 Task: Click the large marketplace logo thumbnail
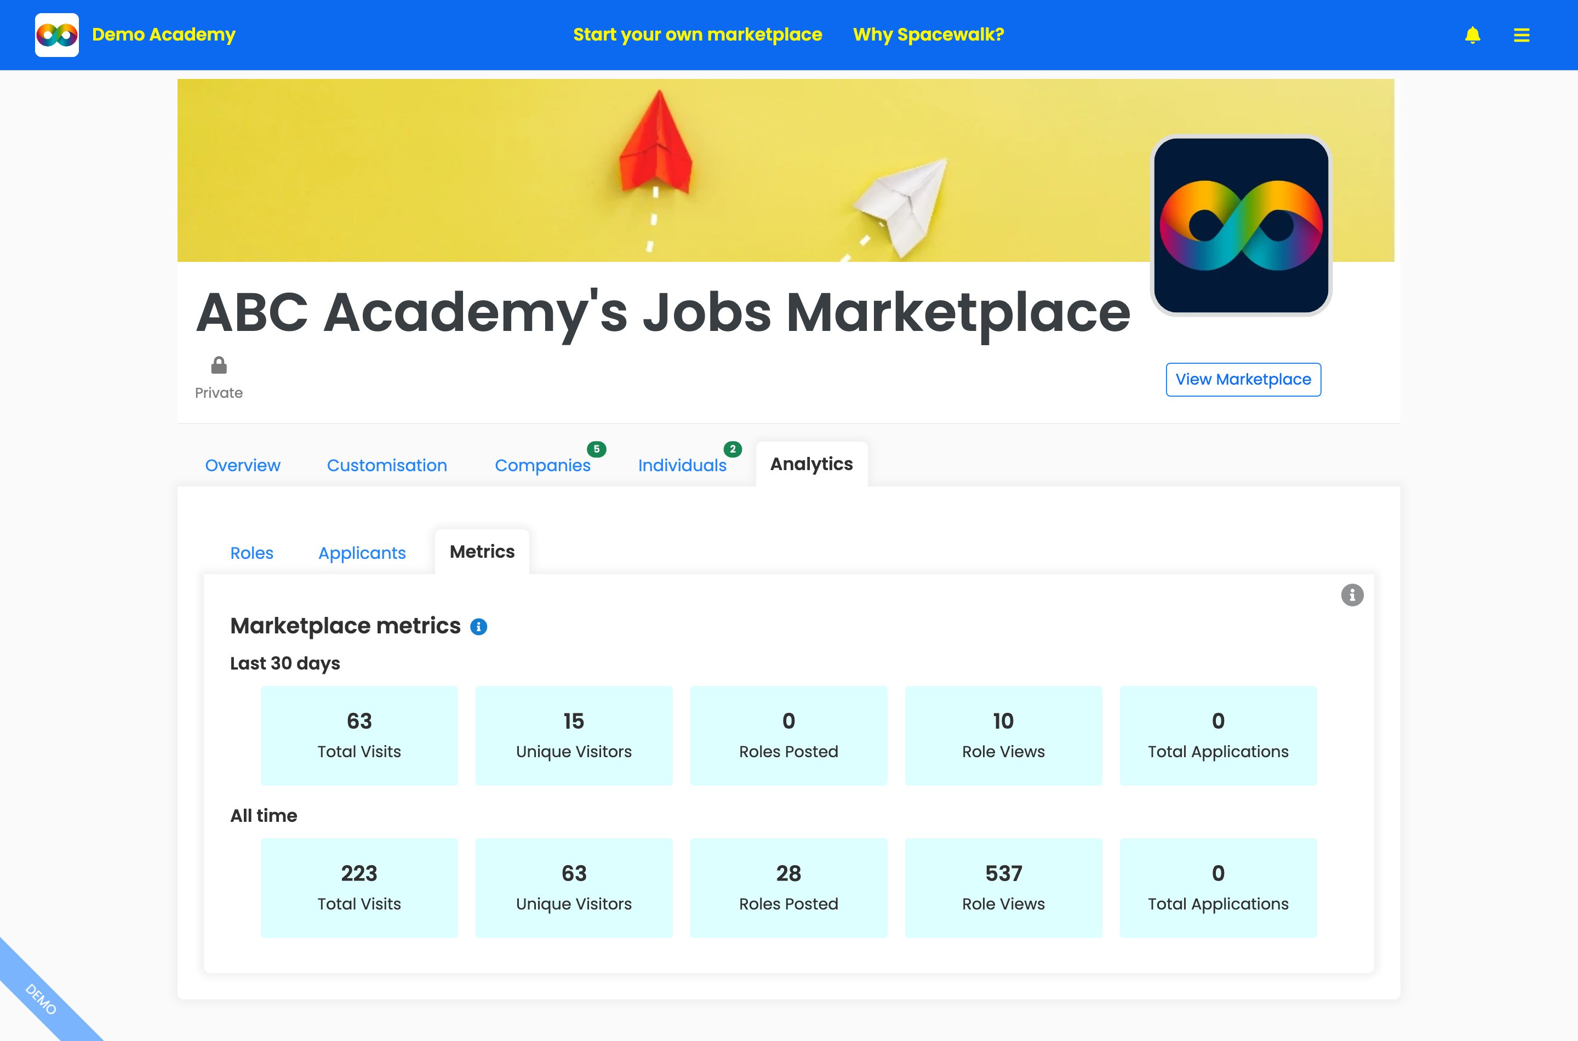[1241, 226]
